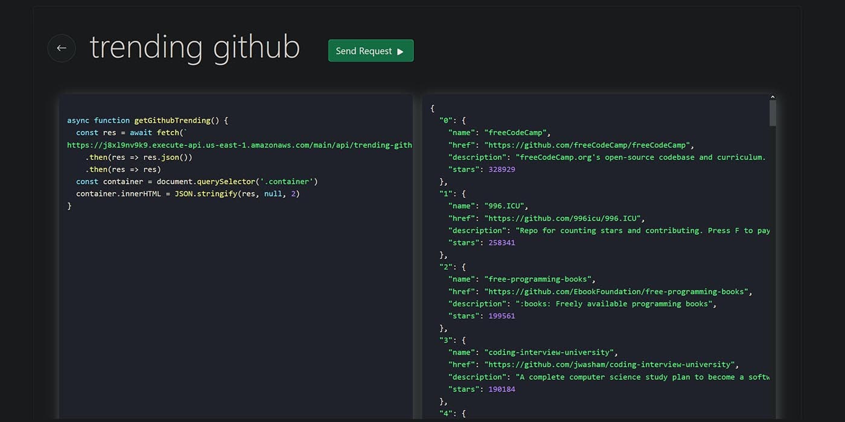Select the stars value 258341
This screenshot has width=845, height=422.
[x=502, y=242]
